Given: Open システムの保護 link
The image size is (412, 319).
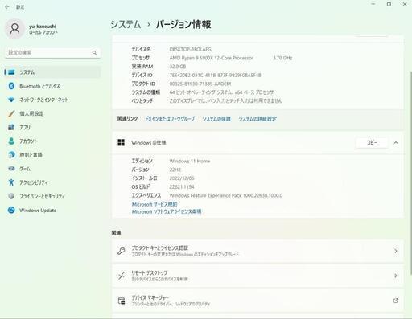Looking at the screenshot, I should (x=216, y=119).
